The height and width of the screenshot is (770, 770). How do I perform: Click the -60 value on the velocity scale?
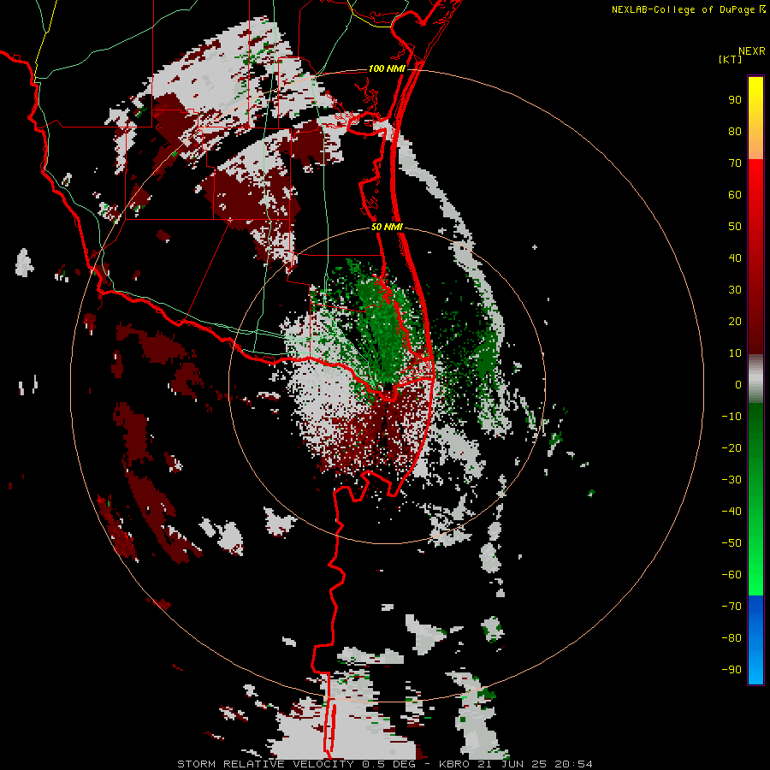[731, 575]
